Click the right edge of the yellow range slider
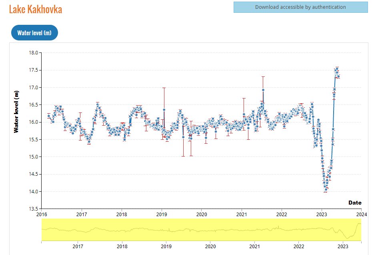 coord(361,230)
